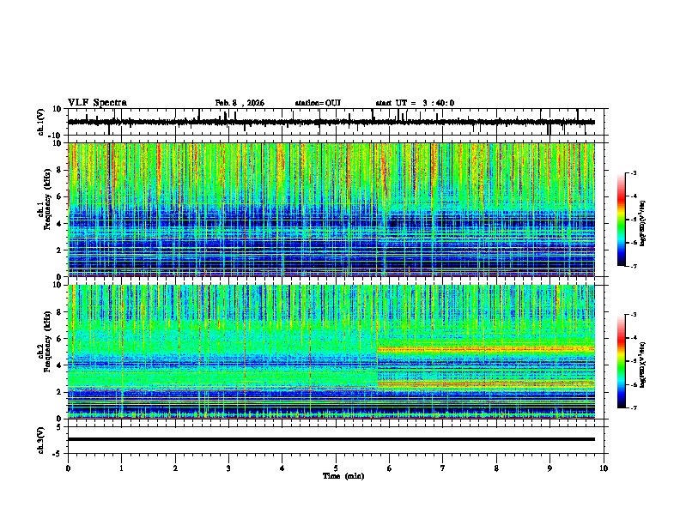Click the ch.1 voltage waveform trace
This screenshot has width=680, height=525.
(x=331, y=122)
